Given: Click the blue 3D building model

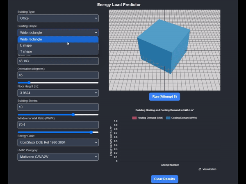Looking at the screenshot, I should (x=163, y=46).
